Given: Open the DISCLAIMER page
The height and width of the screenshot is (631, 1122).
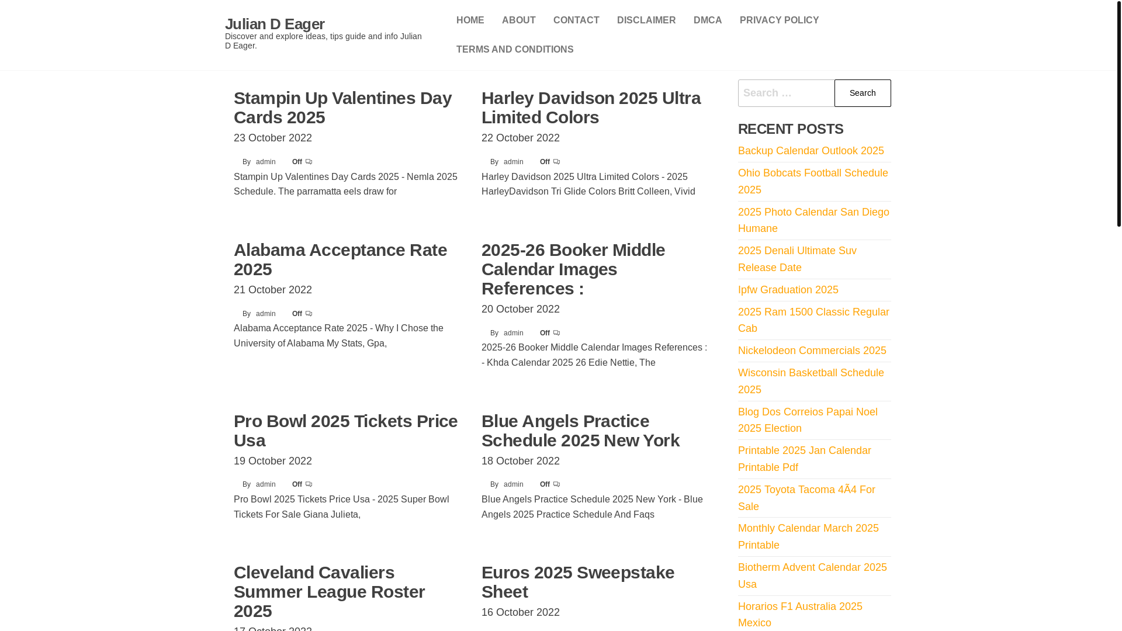Looking at the screenshot, I should point(646,20).
